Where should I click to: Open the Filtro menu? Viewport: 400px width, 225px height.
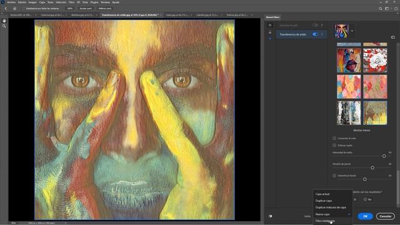point(71,2)
